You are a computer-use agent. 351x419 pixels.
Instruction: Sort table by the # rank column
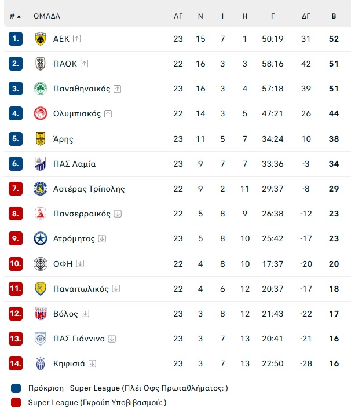click(15, 16)
